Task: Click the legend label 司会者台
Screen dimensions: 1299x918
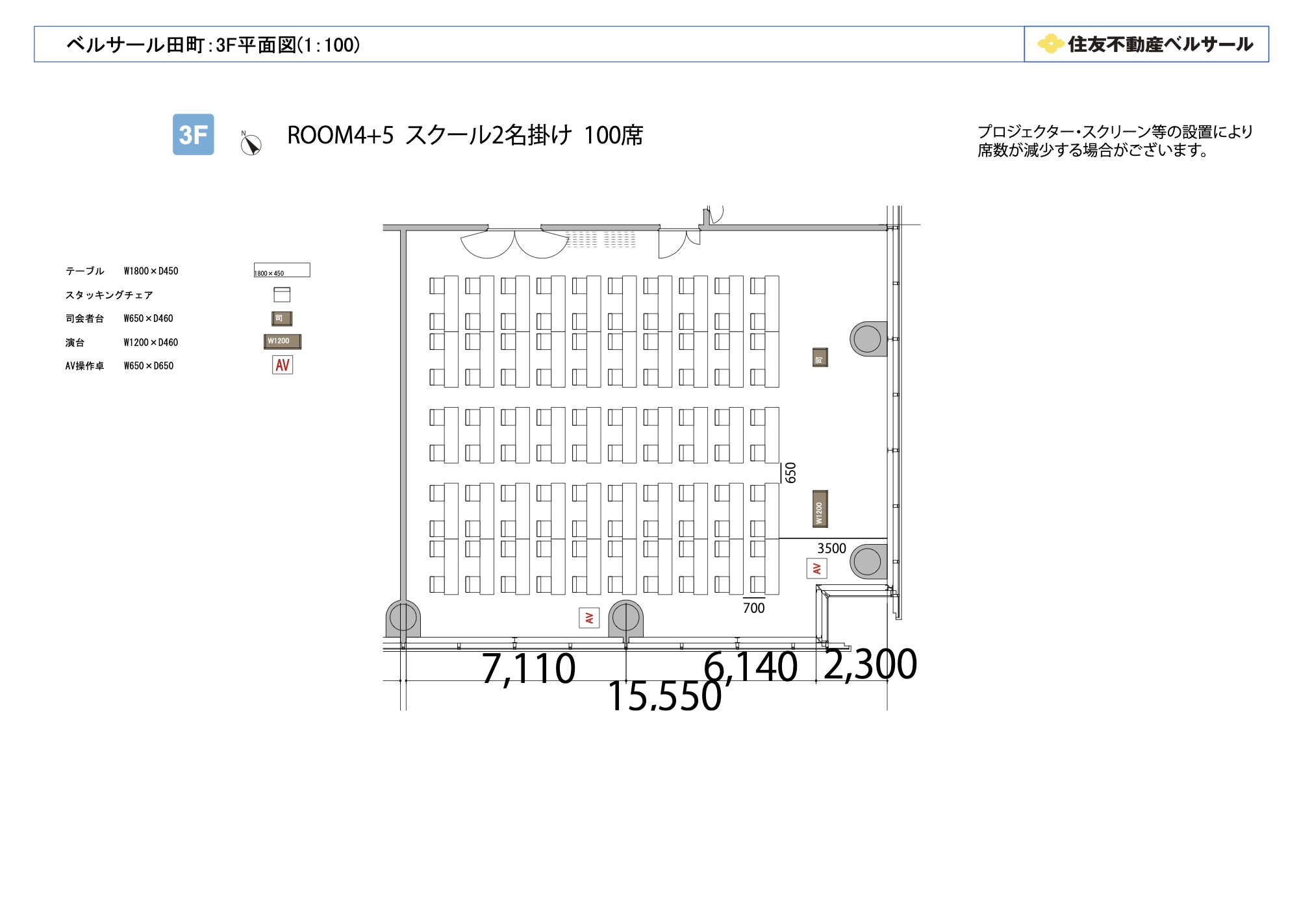Action: coord(84,318)
